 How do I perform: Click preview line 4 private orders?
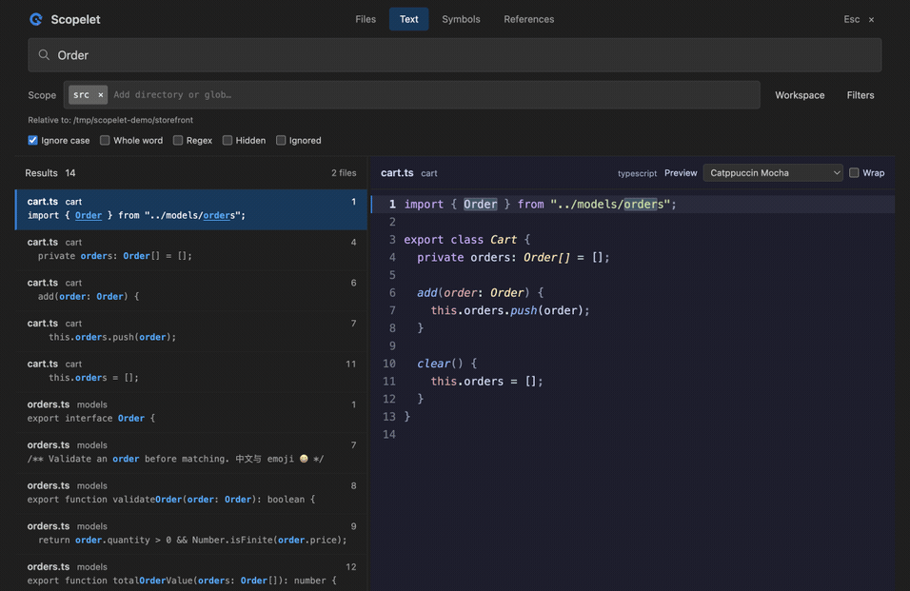coord(513,258)
